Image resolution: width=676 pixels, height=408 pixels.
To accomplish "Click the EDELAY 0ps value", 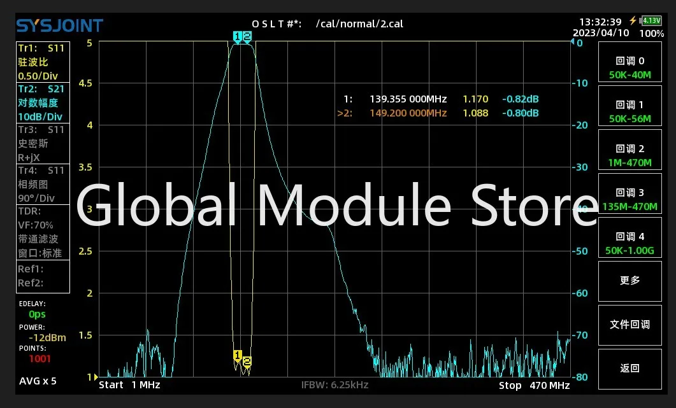I will (37, 314).
